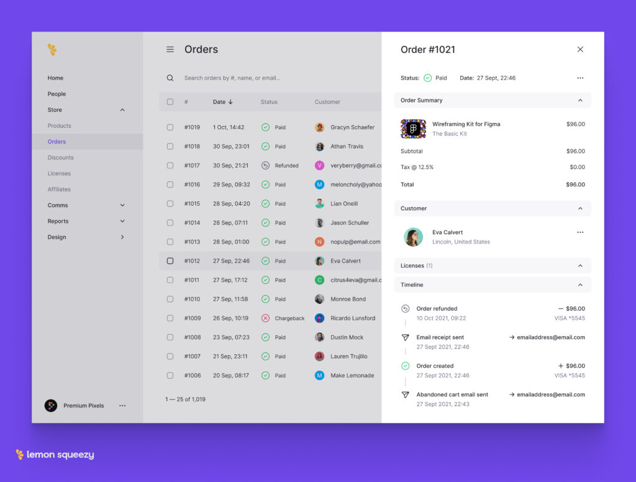Click the abandoned cart emailaddress@email.com link
Viewport: 636px width, 482px height.
(550, 394)
